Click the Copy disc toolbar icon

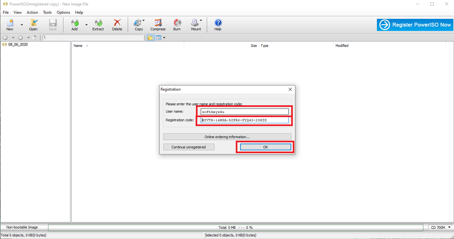pos(138,25)
